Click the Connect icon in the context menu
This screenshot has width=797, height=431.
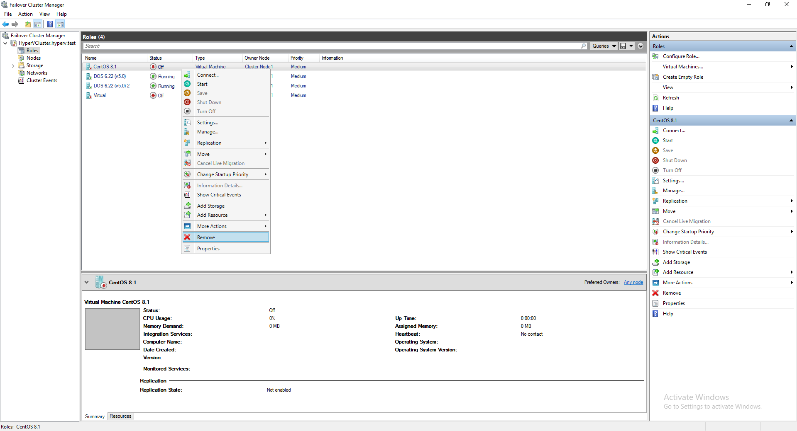[x=187, y=75]
